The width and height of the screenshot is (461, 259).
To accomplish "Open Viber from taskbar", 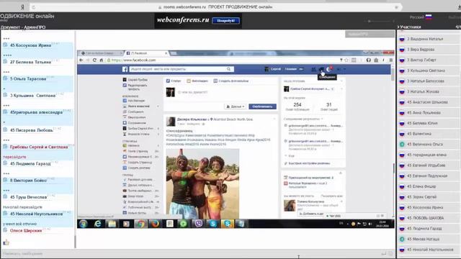I will point(199,224).
